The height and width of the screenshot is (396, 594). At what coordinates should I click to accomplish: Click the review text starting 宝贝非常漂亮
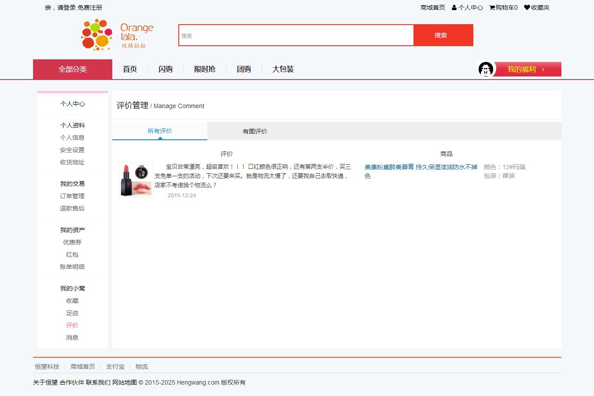tap(253, 176)
